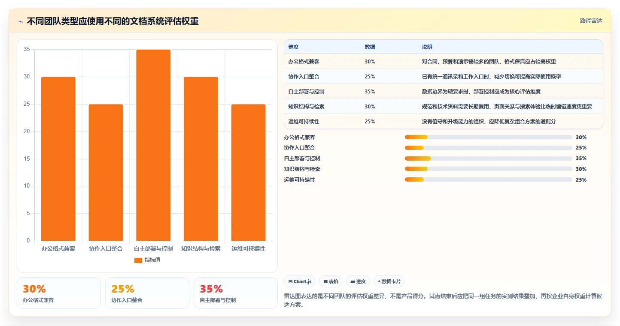Click the 指标值 legend label
The height and width of the screenshot is (326, 620).
[x=152, y=260]
